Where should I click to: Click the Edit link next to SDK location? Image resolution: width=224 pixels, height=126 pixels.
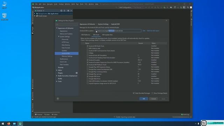[x=144, y=31]
